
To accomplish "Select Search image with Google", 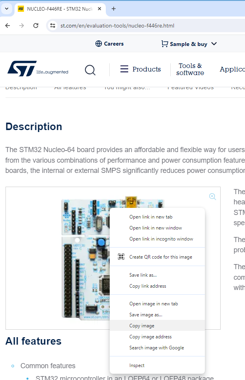I will [157, 348].
